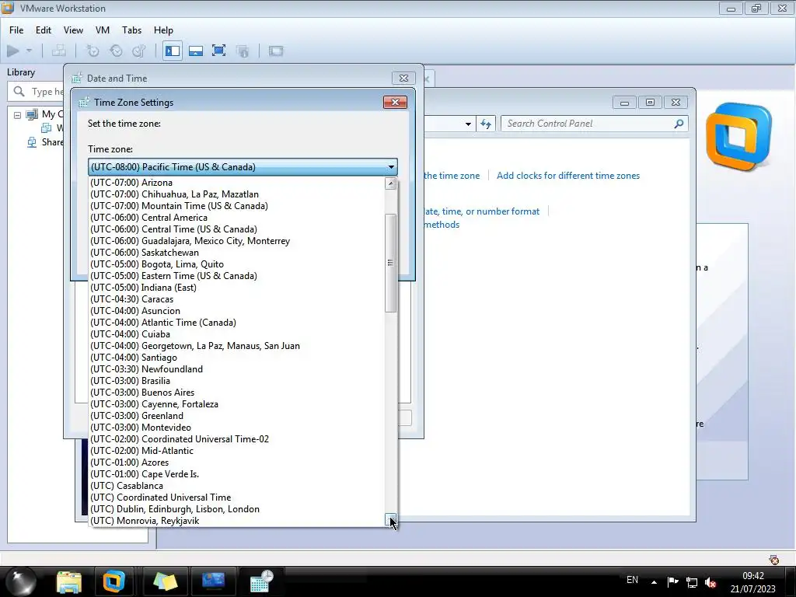Click the Windows Start orb
Image resolution: width=796 pixels, height=597 pixels.
23,581
